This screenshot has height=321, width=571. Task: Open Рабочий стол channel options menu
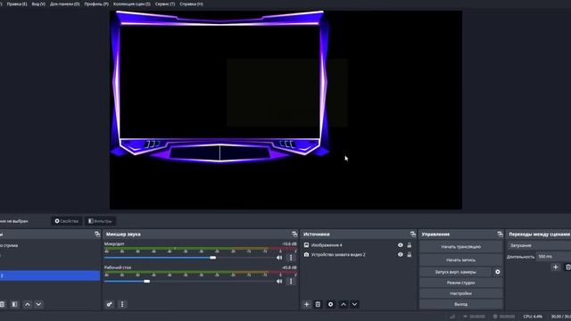[x=291, y=282]
